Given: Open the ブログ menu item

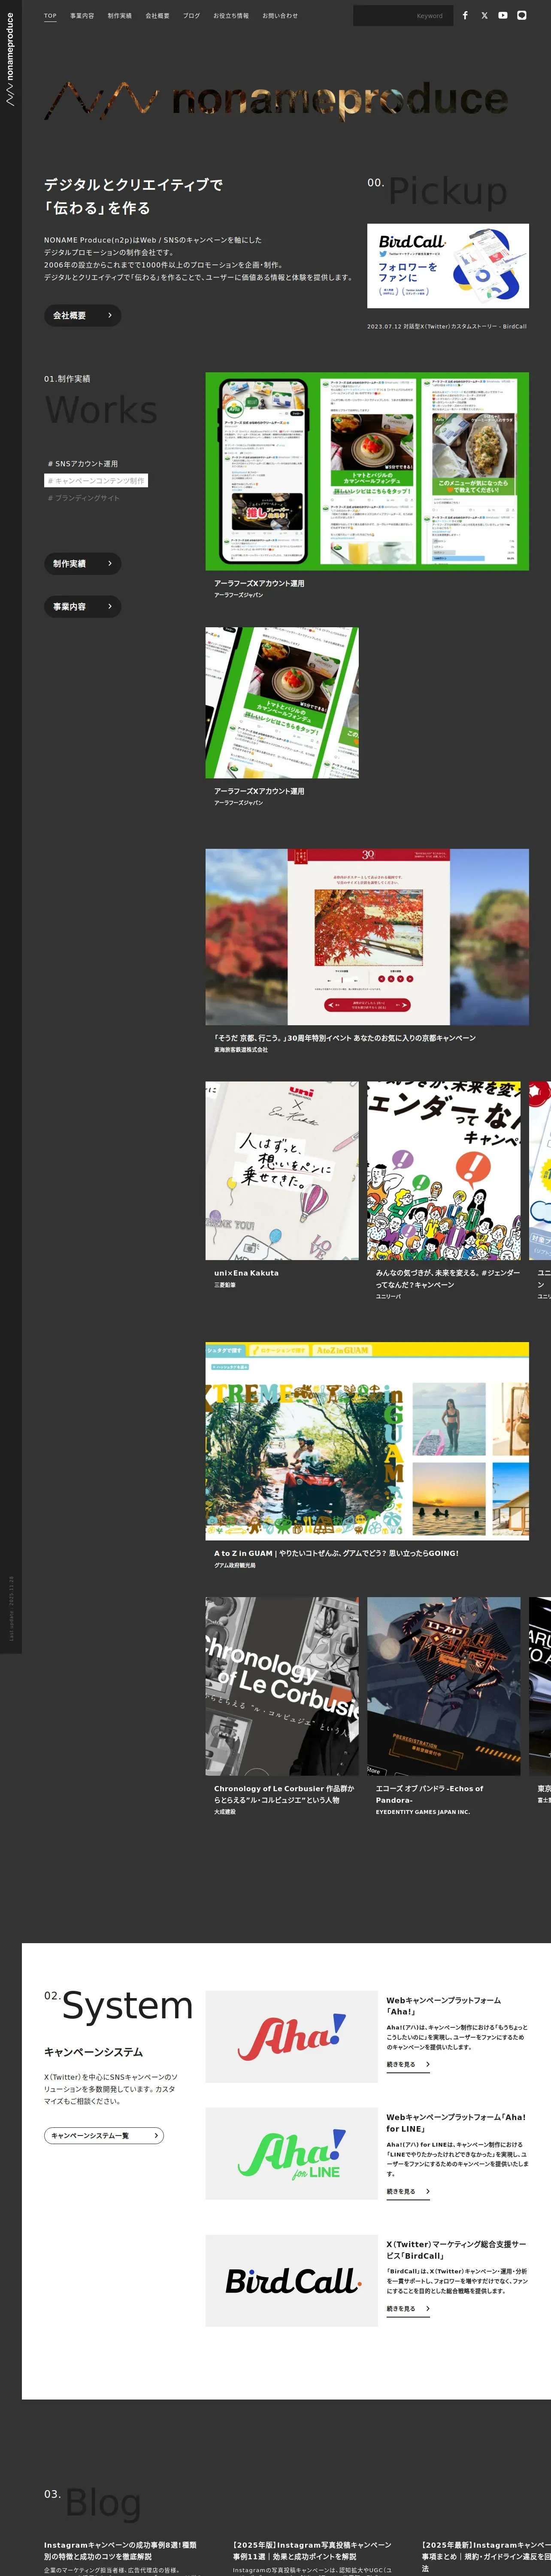Looking at the screenshot, I should [191, 16].
